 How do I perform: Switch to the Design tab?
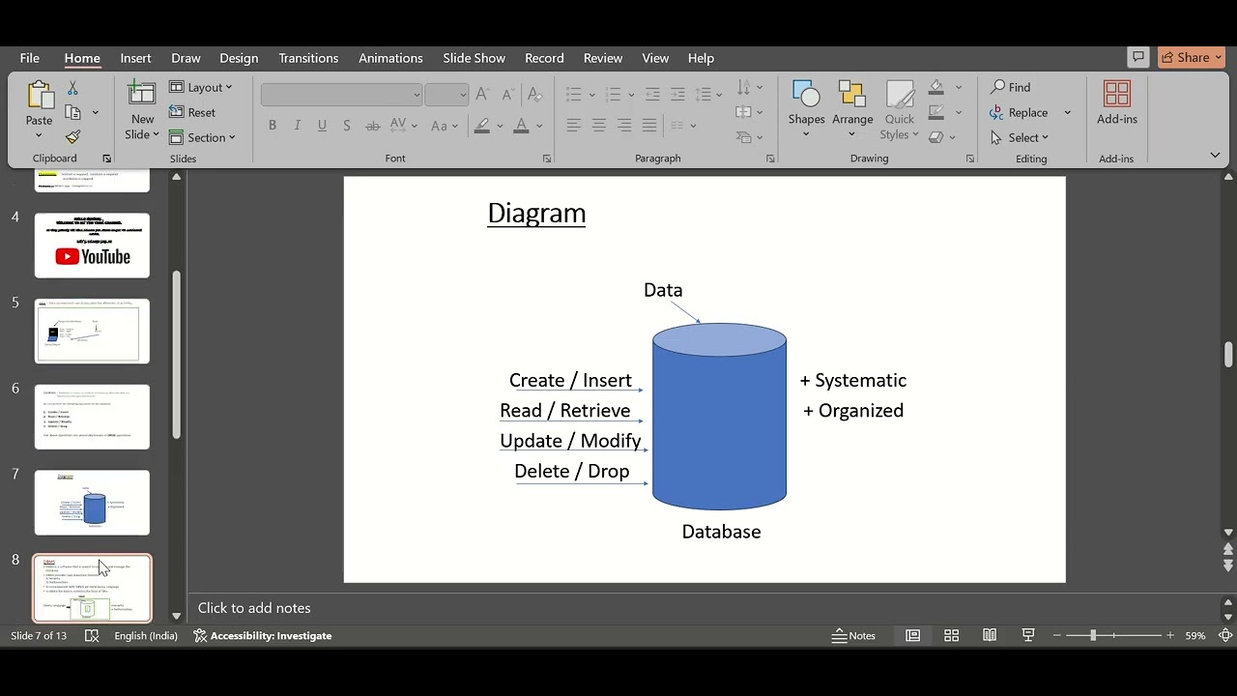coord(239,58)
